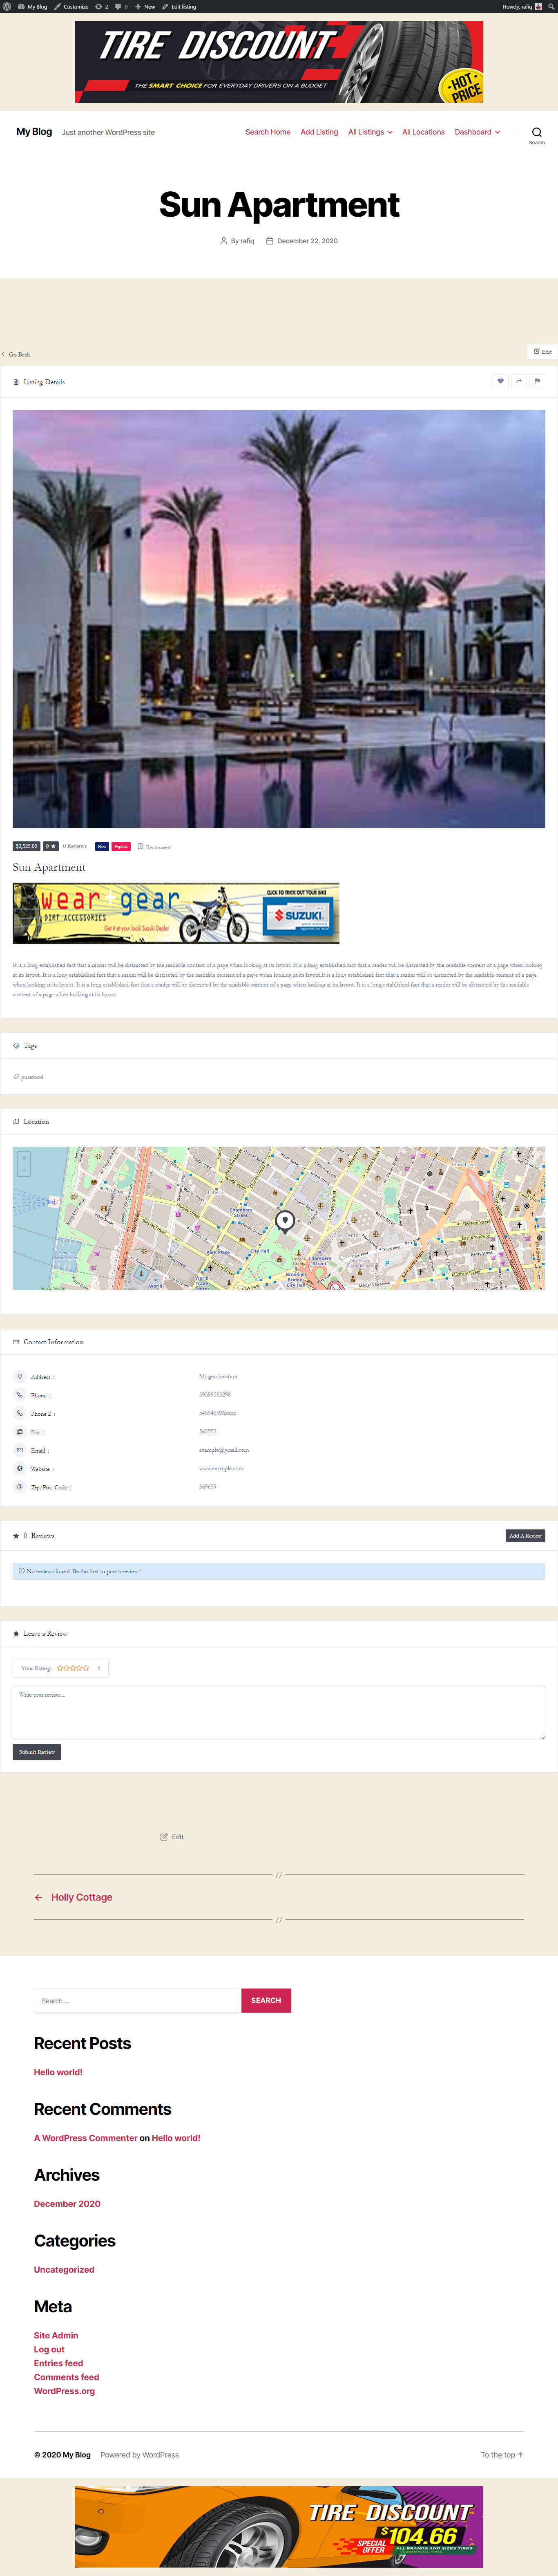Click example@gmail.com email address
The width and height of the screenshot is (558, 2576).
tap(224, 1450)
